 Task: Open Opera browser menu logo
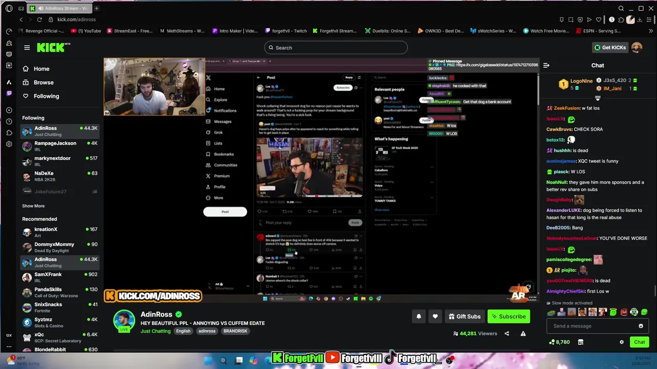click(x=9, y=8)
